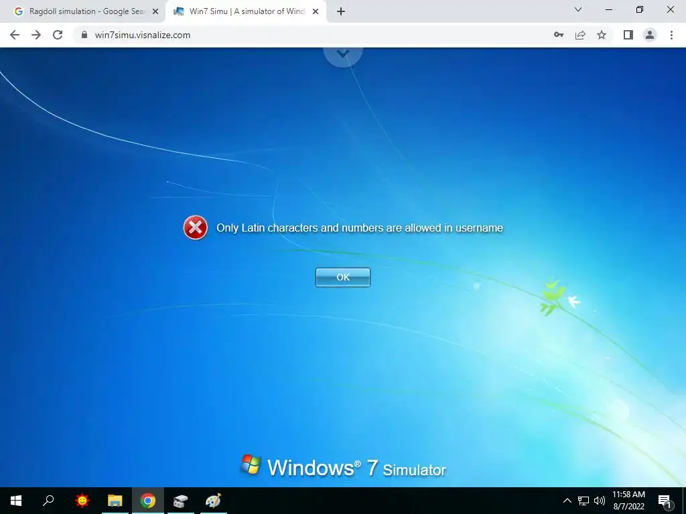Open the box-shaped app in the taskbar
Viewport: 686px width, 514px height.
coord(181,501)
